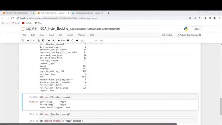The image size is (222, 125).
Task: Open the Insert menu
Action: (x=51, y=35)
